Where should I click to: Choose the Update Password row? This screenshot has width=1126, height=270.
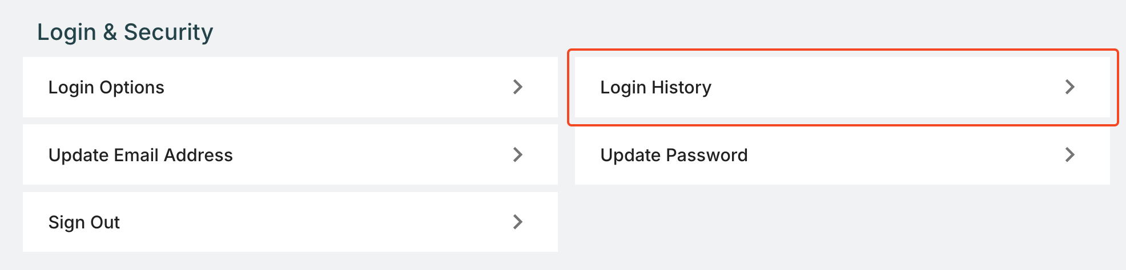point(842,154)
